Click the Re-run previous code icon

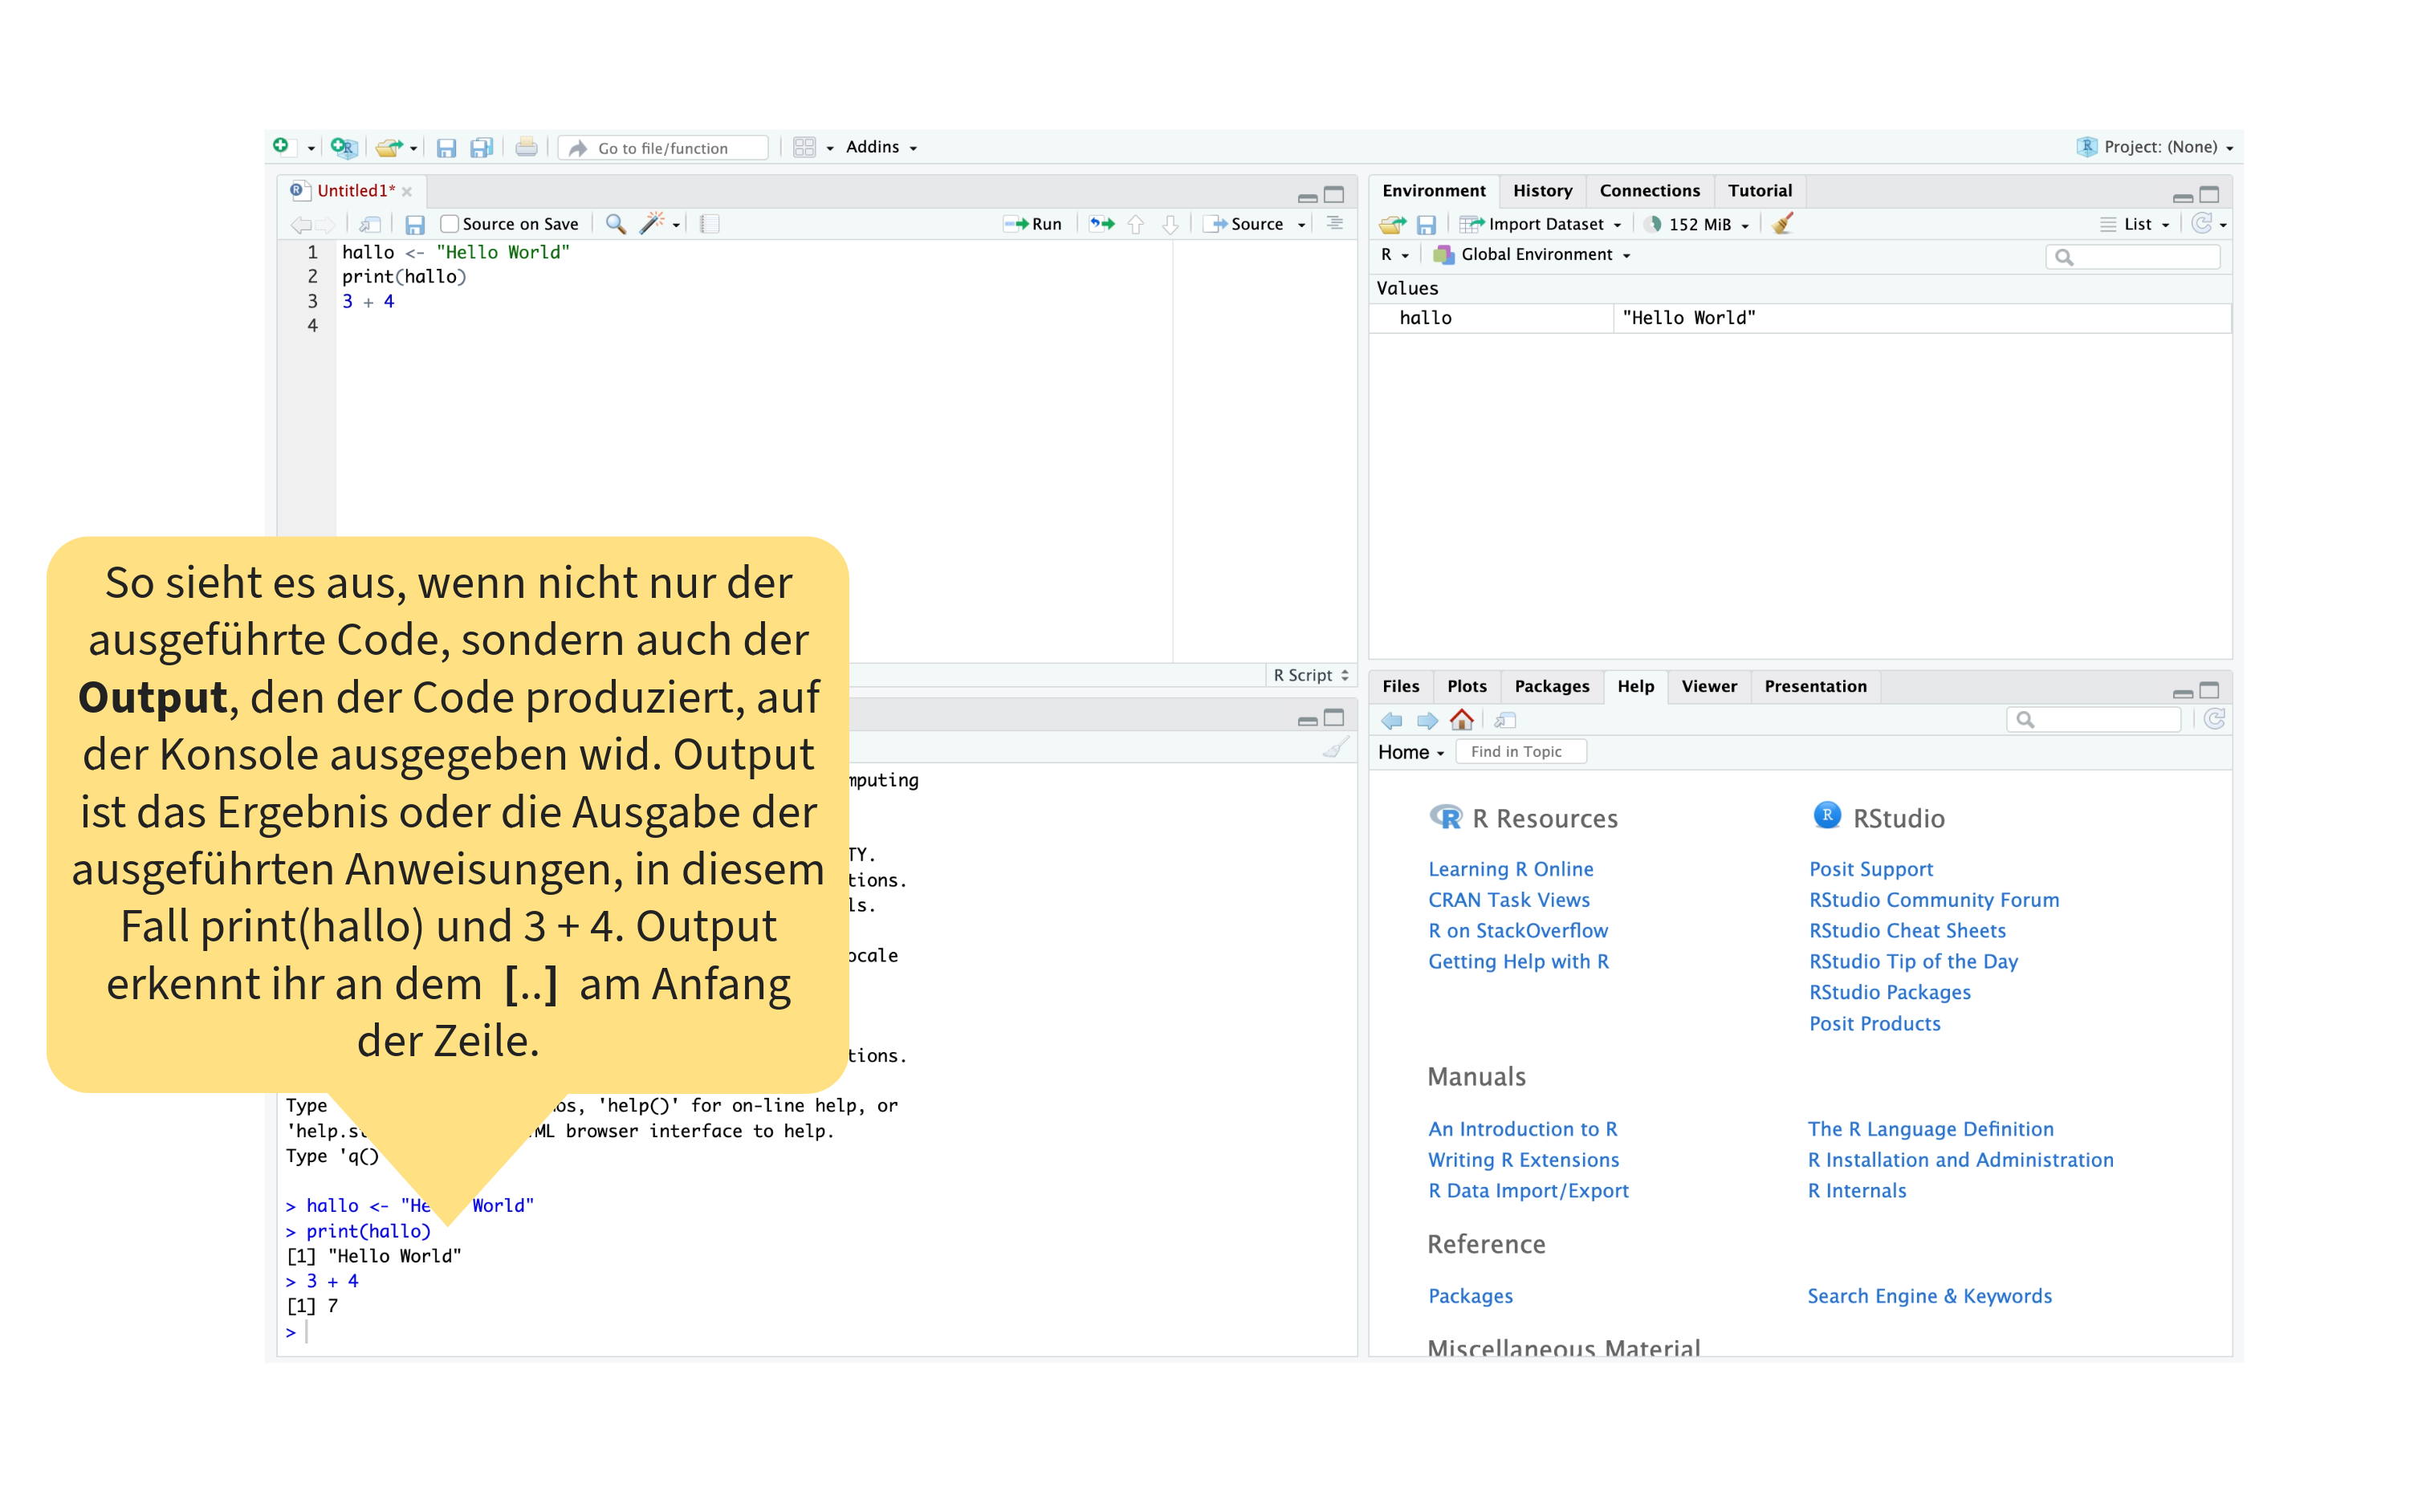point(1102,224)
